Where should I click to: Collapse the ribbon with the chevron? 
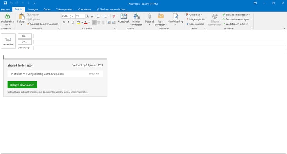click(284, 29)
